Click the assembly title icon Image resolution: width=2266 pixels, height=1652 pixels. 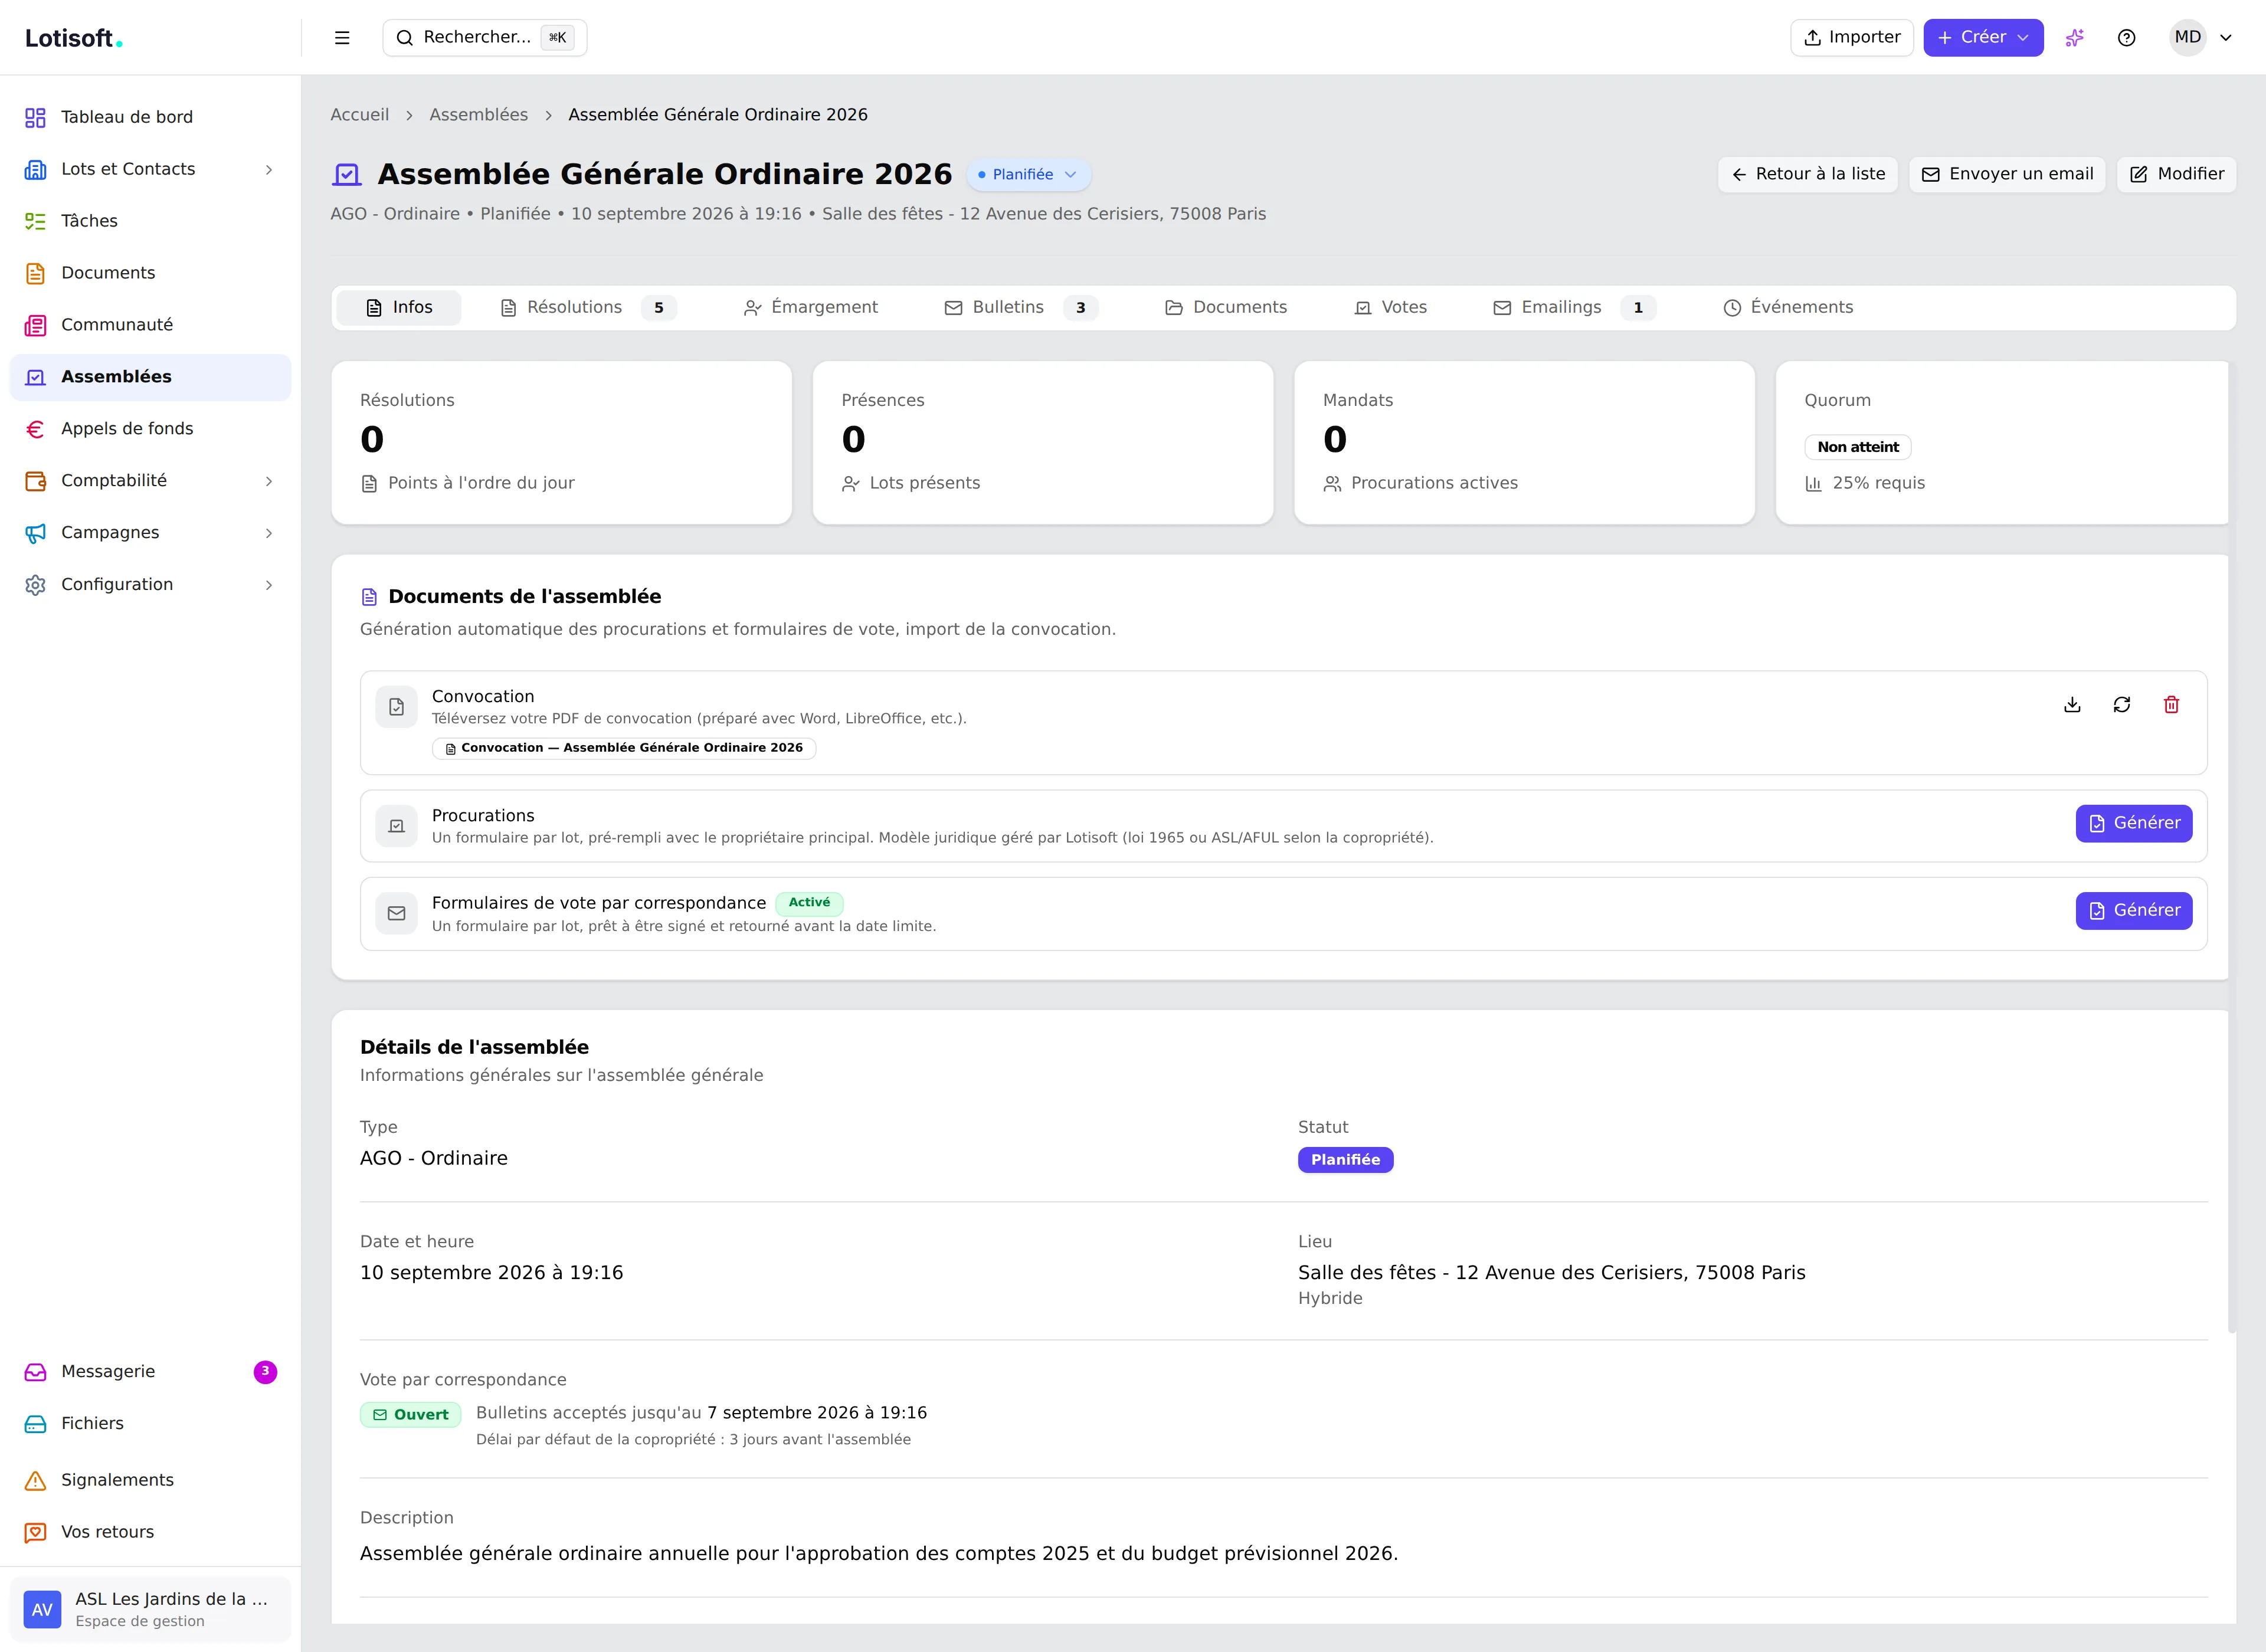coord(347,175)
